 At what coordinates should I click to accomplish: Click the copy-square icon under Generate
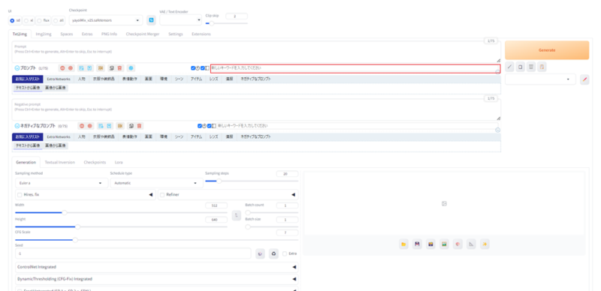pos(520,67)
